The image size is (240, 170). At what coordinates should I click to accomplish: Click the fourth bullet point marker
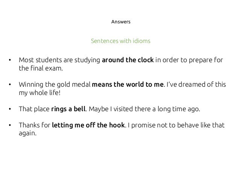pyautogui.click(x=10, y=125)
